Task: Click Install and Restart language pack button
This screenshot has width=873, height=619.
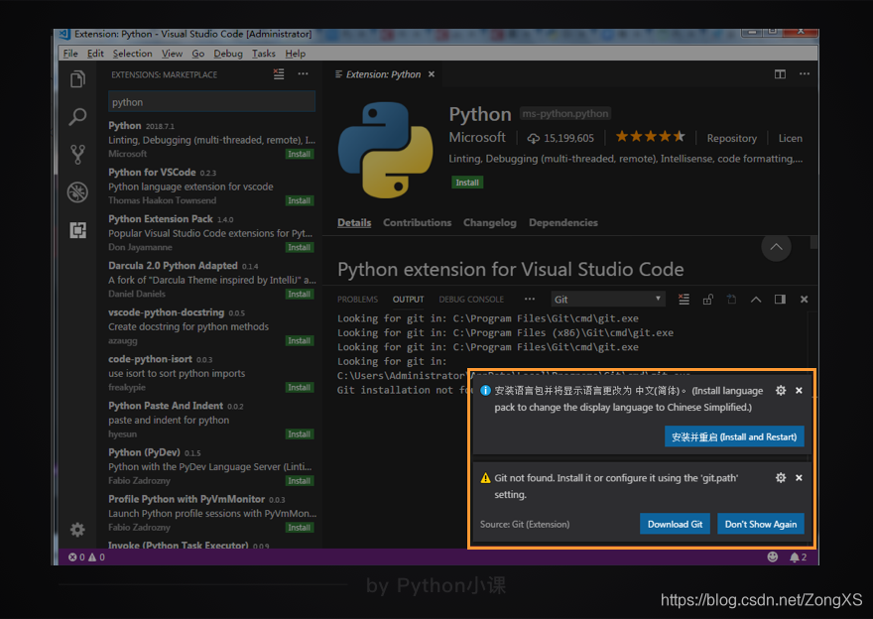Action: tap(734, 437)
